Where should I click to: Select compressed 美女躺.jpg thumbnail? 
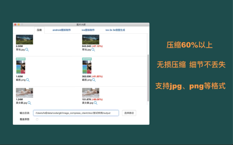point(90,93)
